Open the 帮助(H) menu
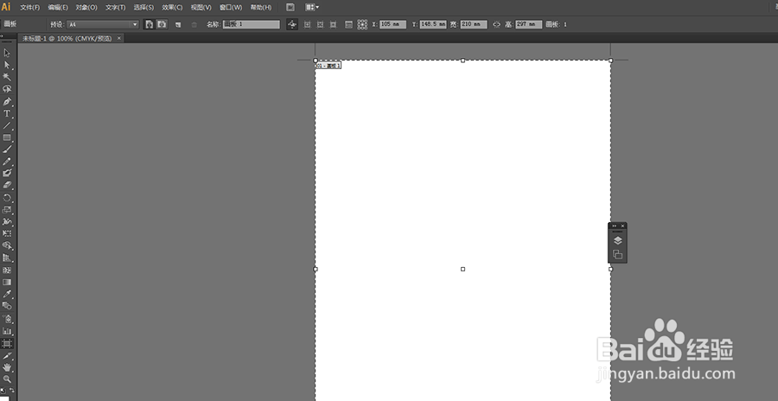 coord(260,8)
